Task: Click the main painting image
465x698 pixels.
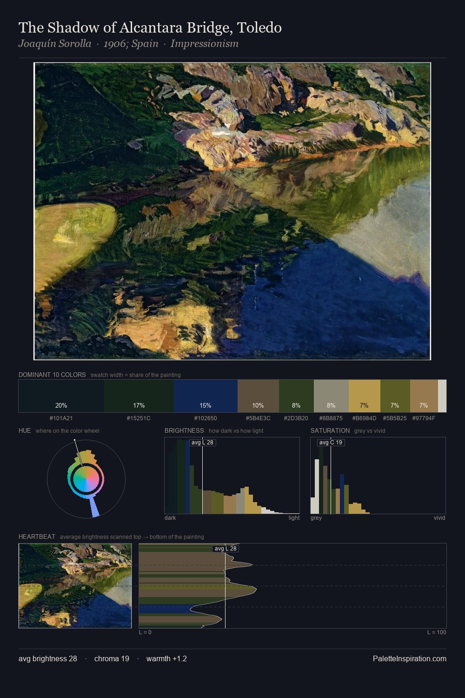Action: (232, 211)
